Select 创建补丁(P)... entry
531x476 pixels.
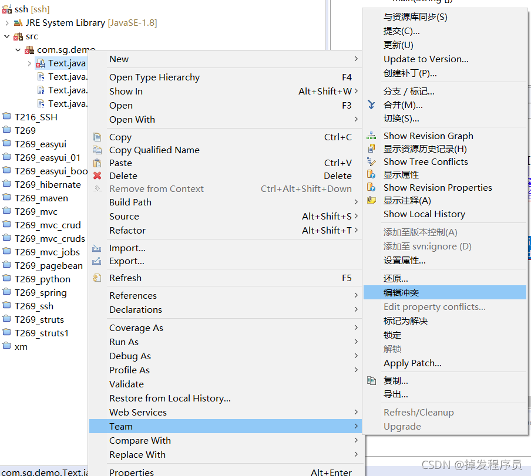coord(445,73)
